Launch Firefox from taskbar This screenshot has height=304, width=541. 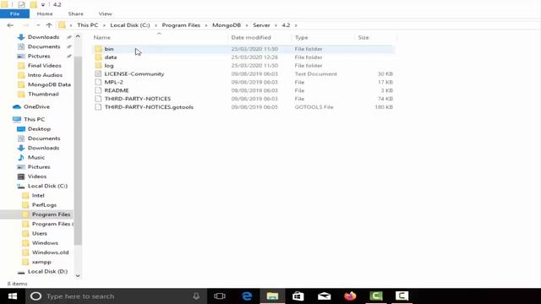point(350,296)
